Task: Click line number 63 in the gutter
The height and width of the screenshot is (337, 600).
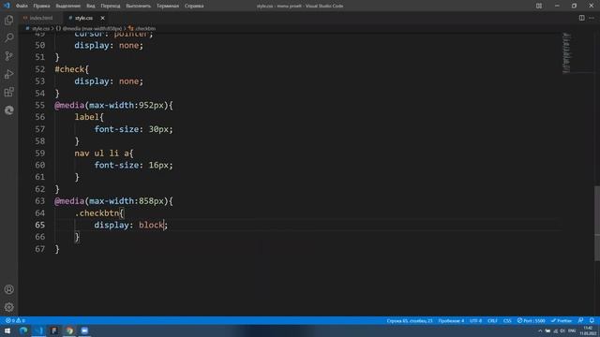Action: (39, 201)
